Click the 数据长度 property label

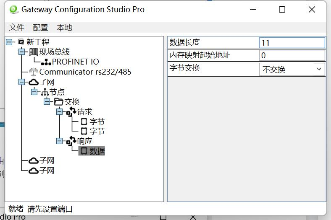(185, 42)
